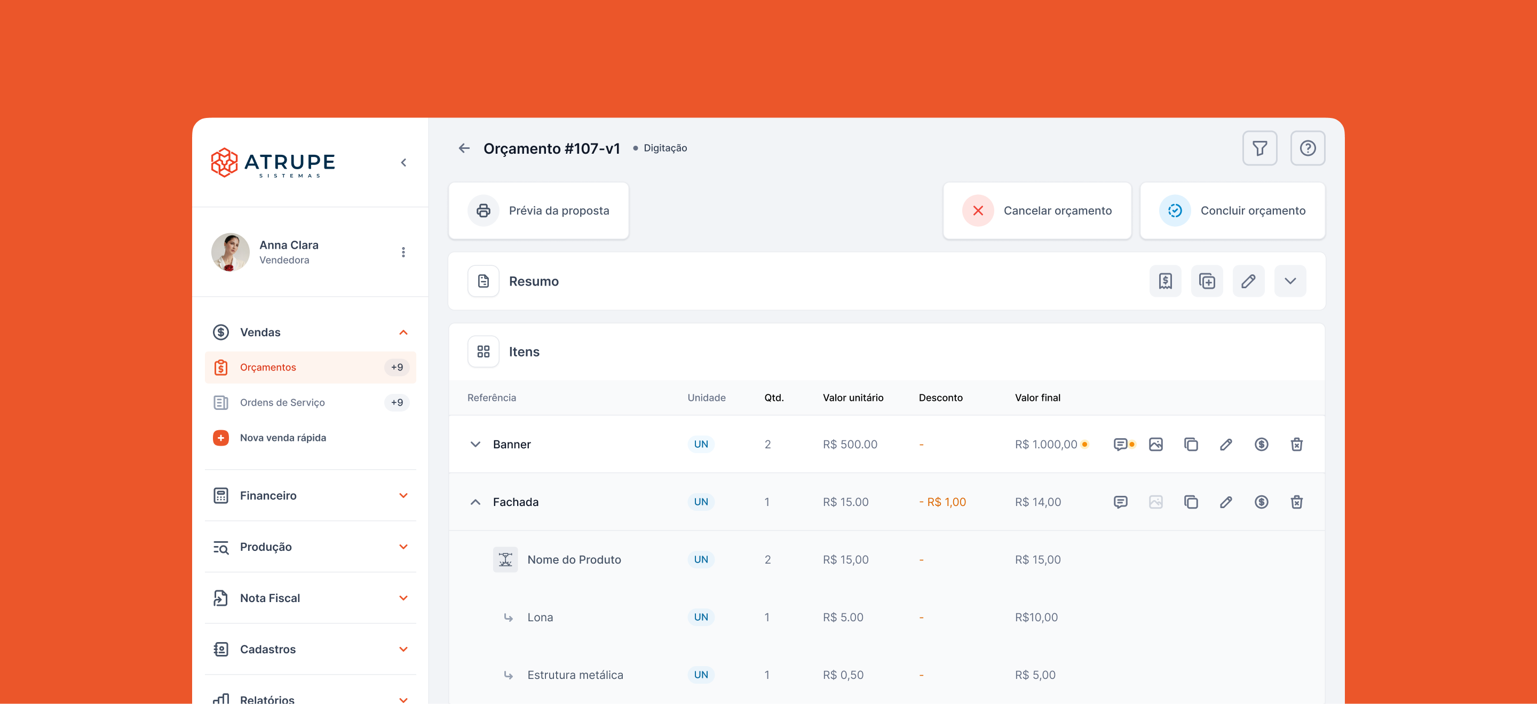Click the receipt icon in Resumo
The height and width of the screenshot is (704, 1537).
[1164, 281]
